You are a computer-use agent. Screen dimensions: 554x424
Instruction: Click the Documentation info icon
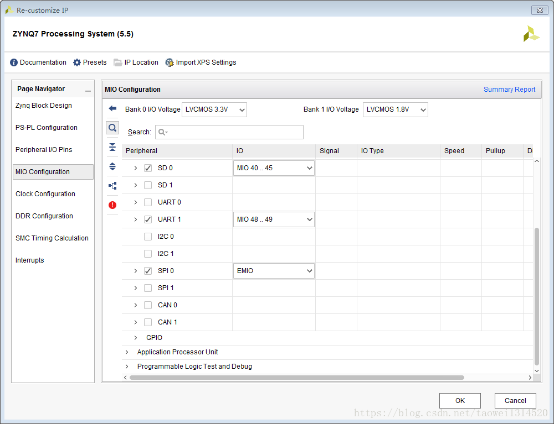14,62
